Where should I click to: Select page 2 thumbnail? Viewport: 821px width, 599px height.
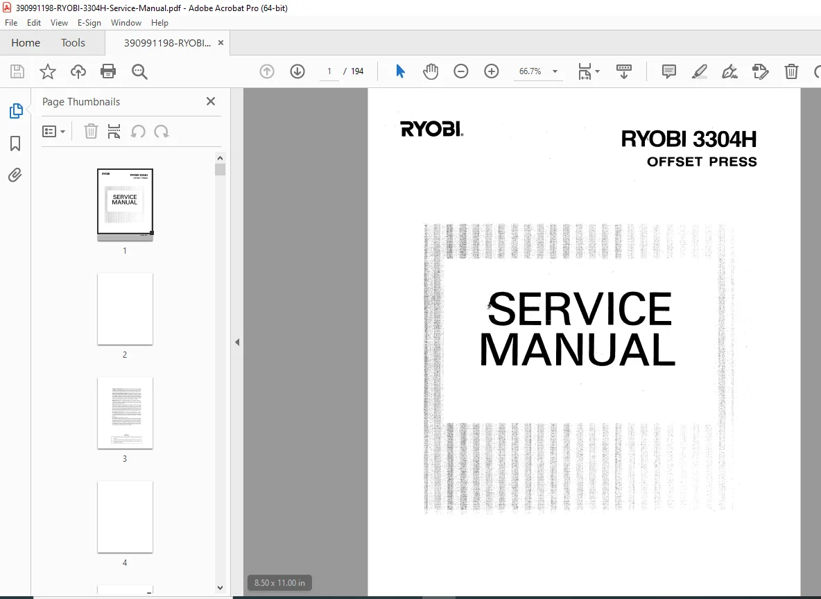coord(125,309)
